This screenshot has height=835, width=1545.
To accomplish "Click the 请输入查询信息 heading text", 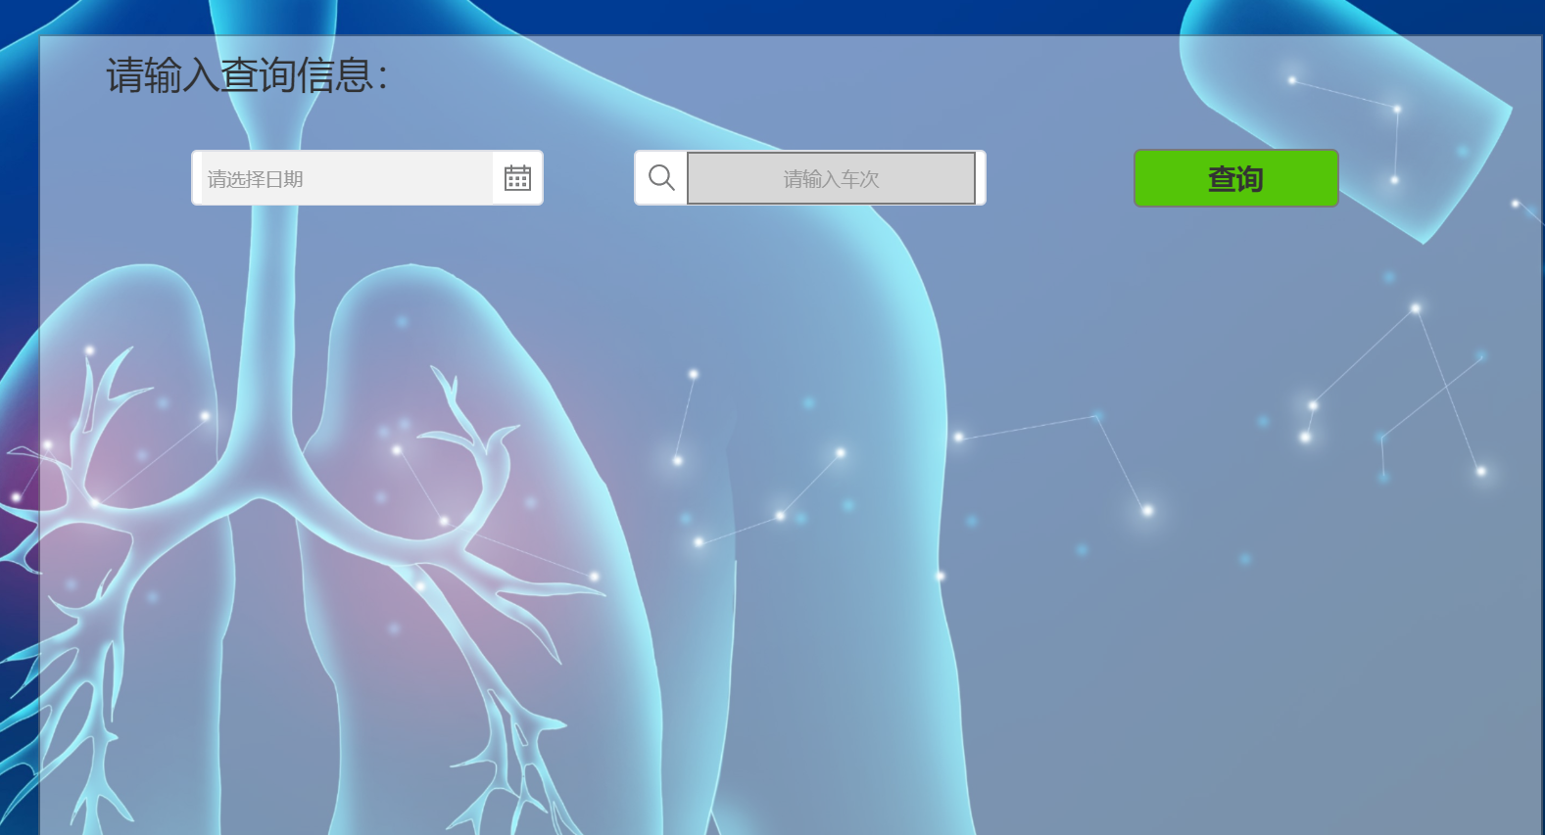I will pyautogui.click(x=247, y=75).
